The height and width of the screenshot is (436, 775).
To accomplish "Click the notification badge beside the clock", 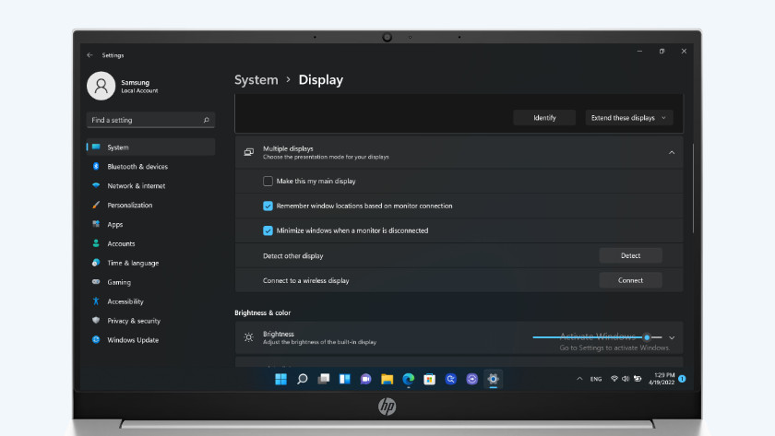I will [x=682, y=379].
